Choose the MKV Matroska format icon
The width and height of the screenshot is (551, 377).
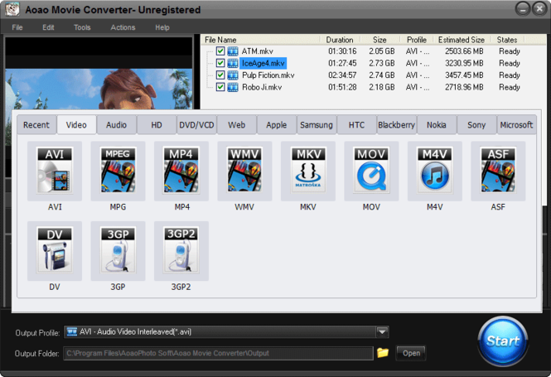coord(308,172)
